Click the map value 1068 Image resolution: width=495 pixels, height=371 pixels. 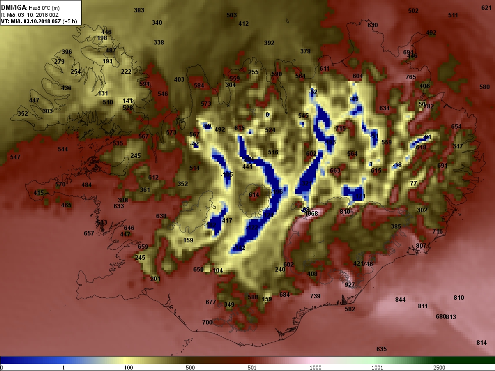point(311,214)
